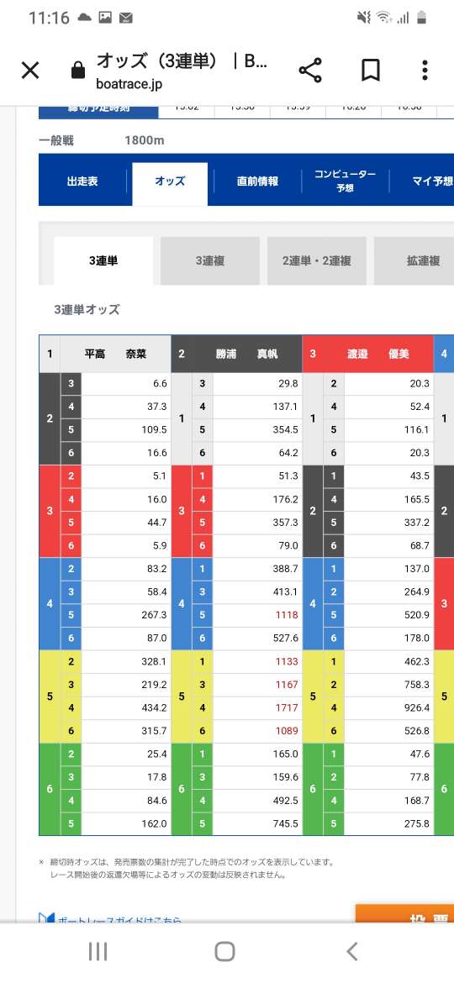
Task: Tap the share icon in browser bar
Action: pos(310,71)
